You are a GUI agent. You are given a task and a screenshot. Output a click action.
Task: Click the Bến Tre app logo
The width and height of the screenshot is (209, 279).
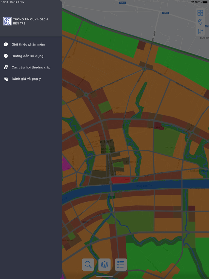(x=7, y=21)
